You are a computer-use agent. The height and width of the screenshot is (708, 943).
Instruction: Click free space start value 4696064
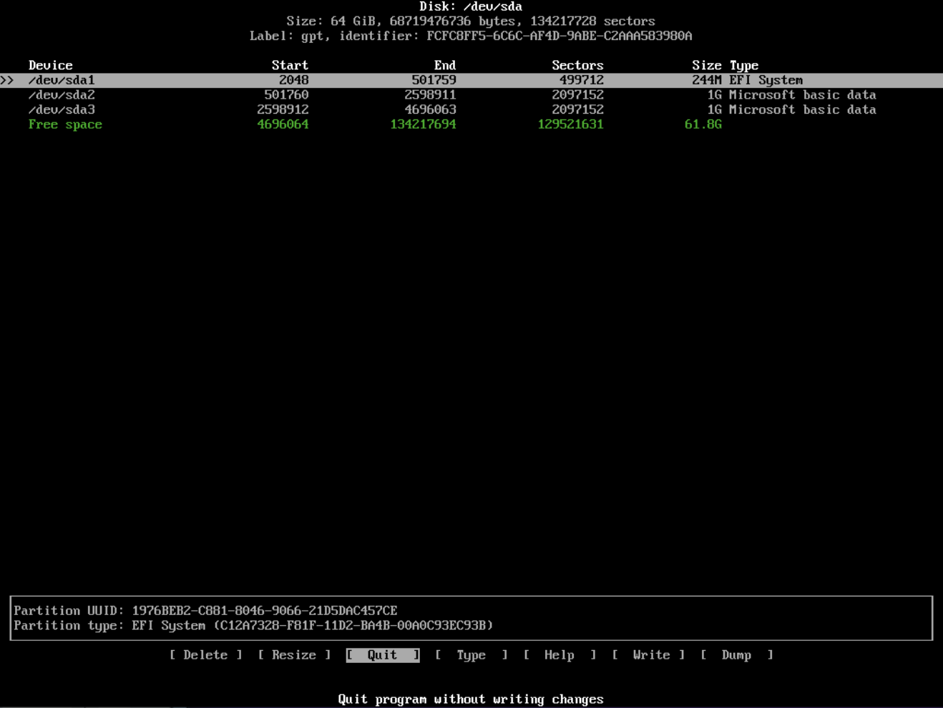point(283,124)
